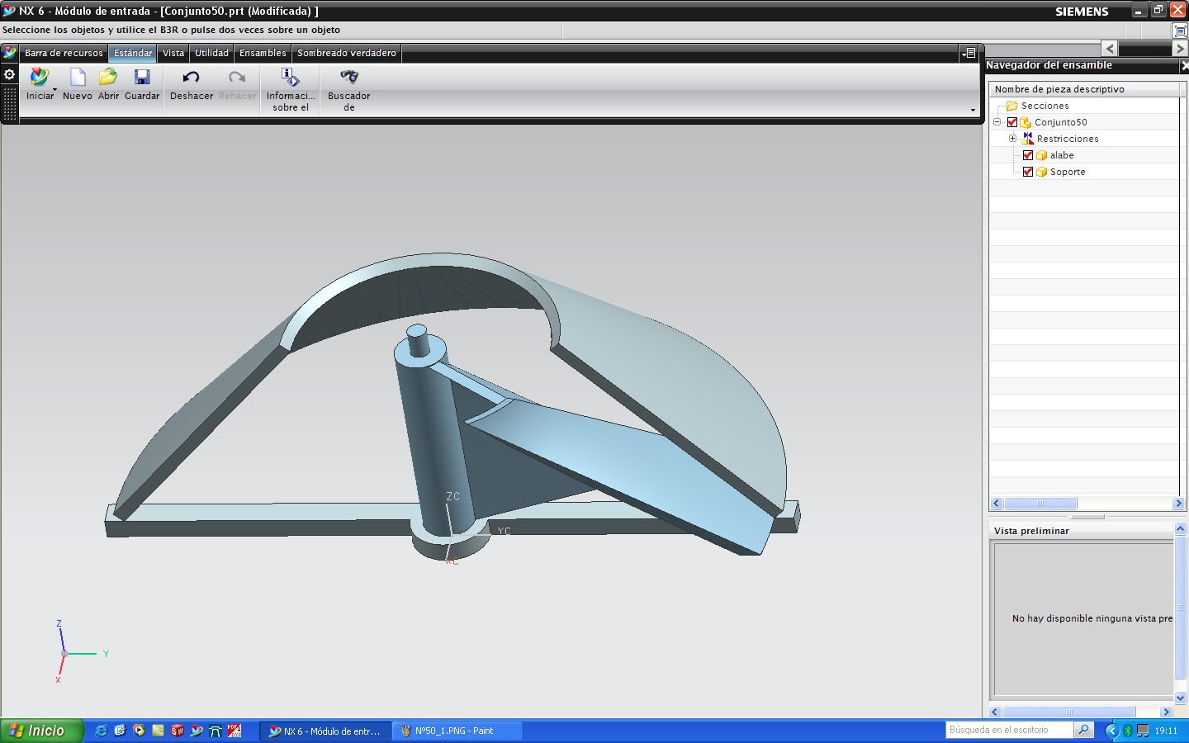1189x743 pixels.
Task: Uncheck the Conjunto50 checkbox
Action: (x=1012, y=122)
